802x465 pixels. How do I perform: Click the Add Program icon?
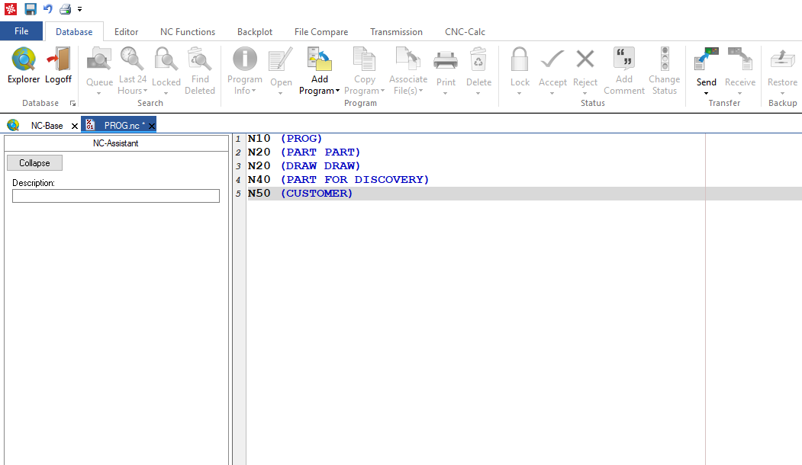320,59
